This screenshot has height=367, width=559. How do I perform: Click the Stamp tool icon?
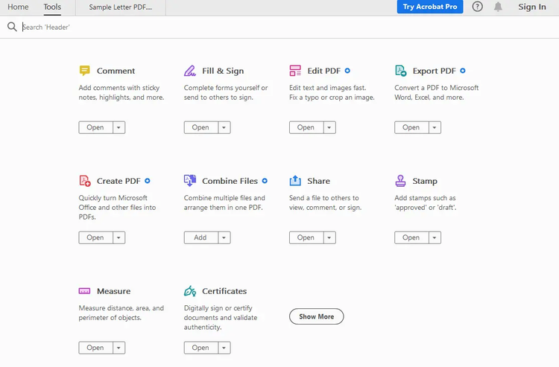pos(400,181)
